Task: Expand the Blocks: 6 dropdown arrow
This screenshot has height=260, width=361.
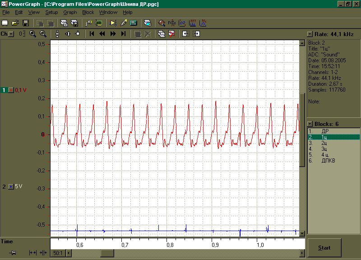Action: click(x=310, y=124)
